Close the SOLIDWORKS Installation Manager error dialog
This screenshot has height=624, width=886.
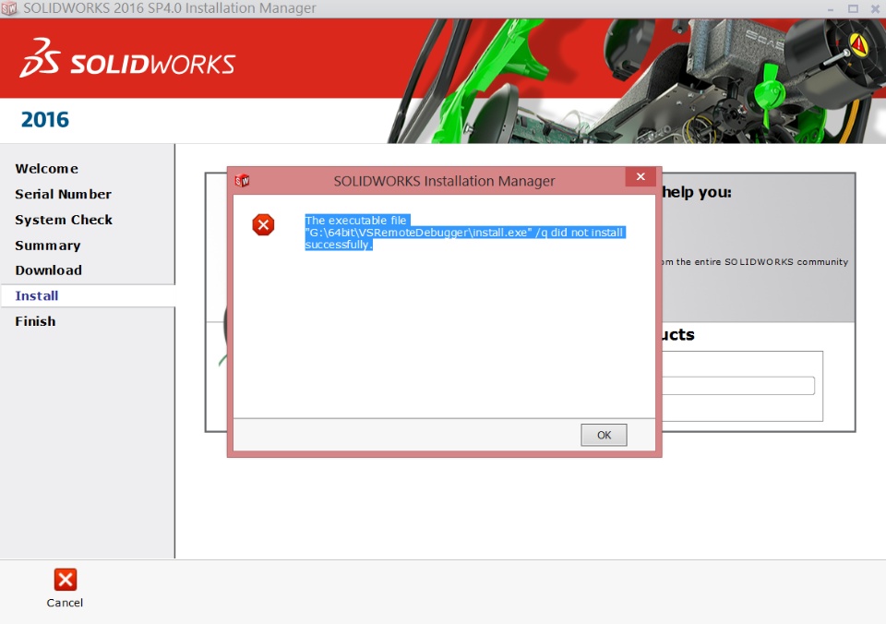pyautogui.click(x=641, y=176)
